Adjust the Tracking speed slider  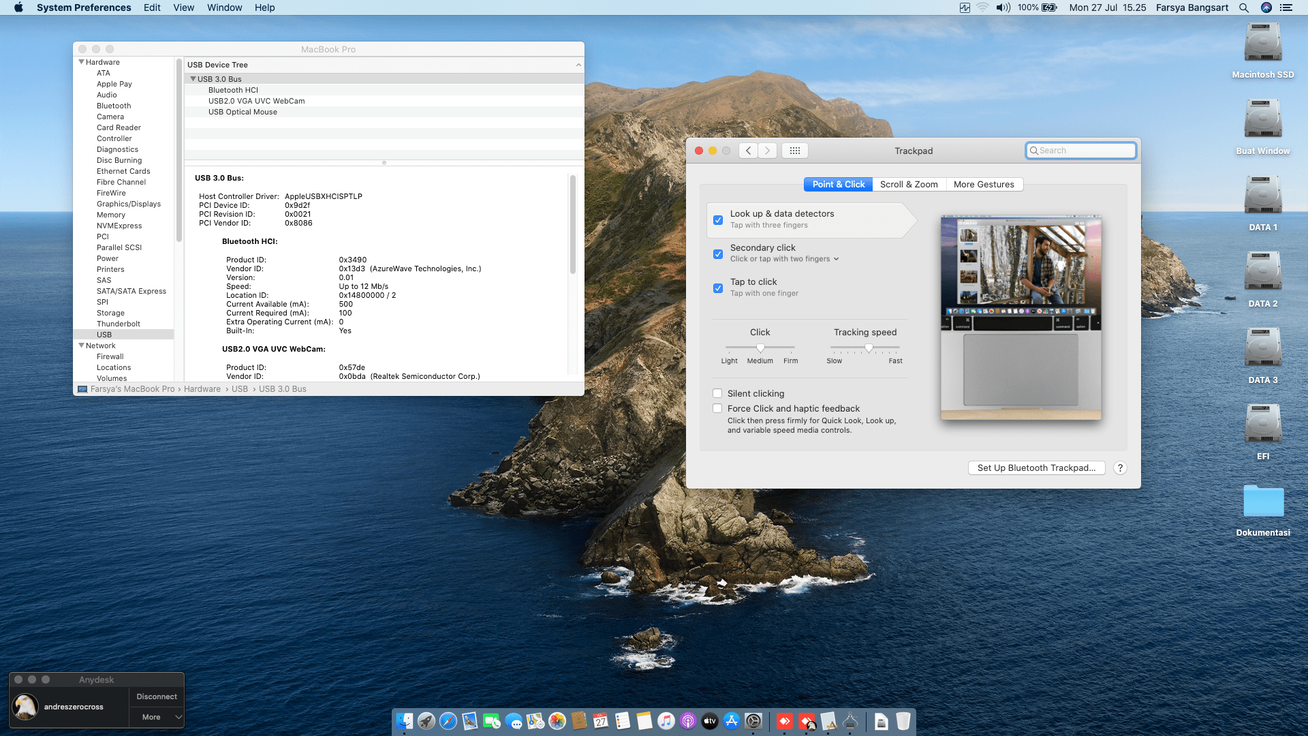[869, 348]
